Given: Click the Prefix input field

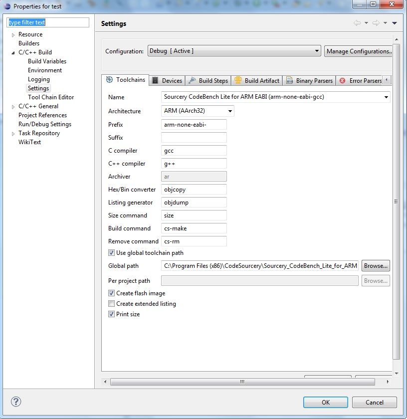Looking at the screenshot, I should [x=194, y=125].
